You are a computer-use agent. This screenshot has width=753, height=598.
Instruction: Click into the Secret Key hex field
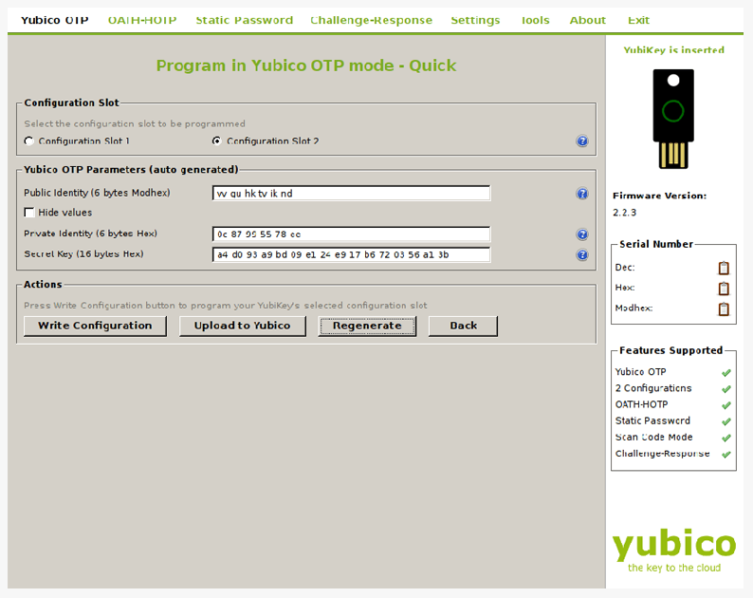pos(351,254)
